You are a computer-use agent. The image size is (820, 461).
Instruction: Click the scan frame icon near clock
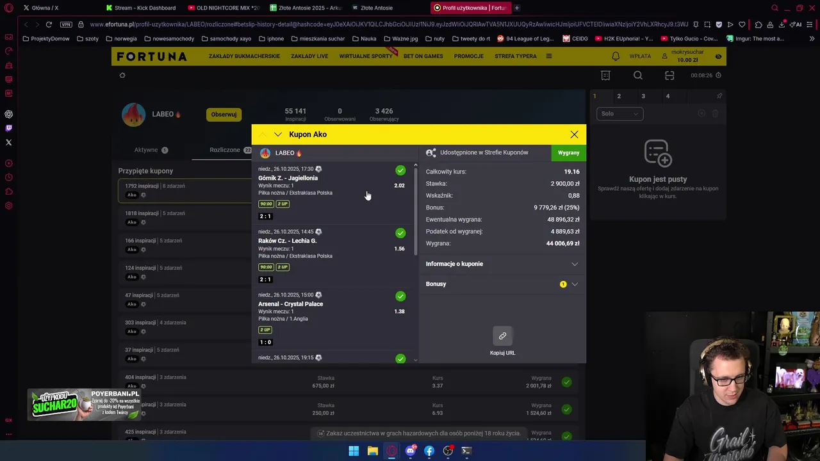tap(669, 76)
